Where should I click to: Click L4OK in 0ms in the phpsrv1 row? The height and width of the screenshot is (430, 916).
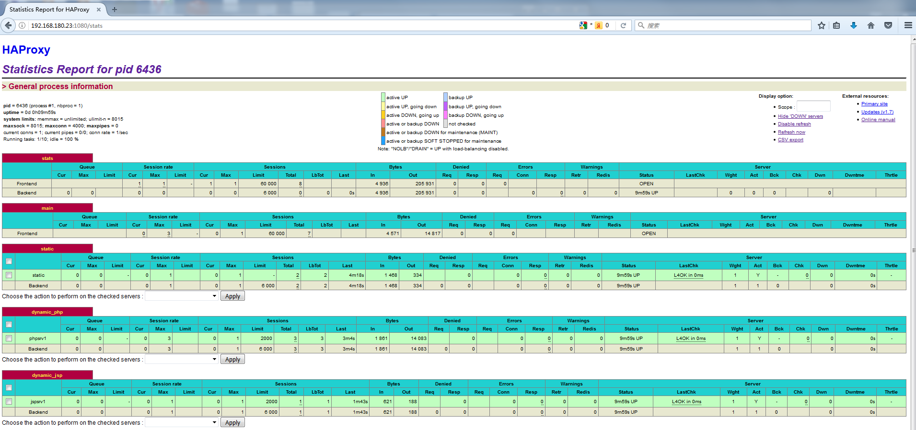691,338
